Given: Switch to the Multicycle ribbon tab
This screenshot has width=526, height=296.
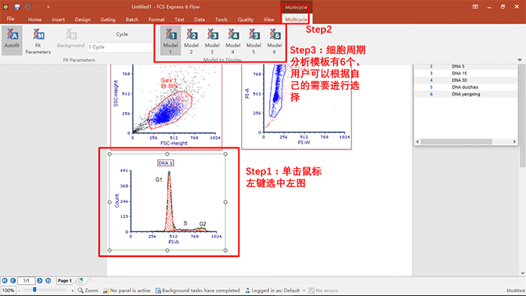Looking at the screenshot, I should pos(296,20).
